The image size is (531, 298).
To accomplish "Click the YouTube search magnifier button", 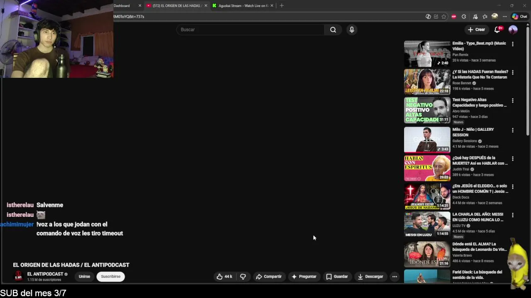I will [x=333, y=29].
